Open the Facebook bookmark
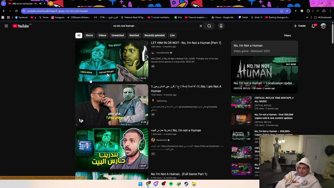Viewport: 334px width, 188px height. click(21, 17)
